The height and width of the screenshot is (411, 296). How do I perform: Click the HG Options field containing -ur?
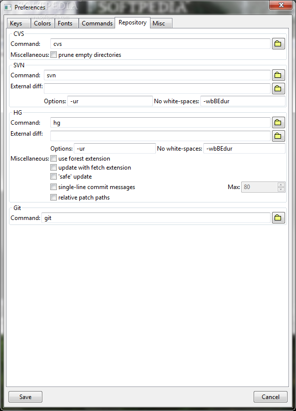point(115,148)
